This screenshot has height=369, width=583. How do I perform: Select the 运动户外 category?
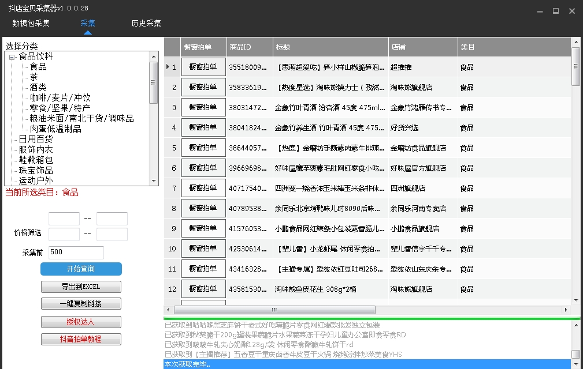[x=36, y=181]
